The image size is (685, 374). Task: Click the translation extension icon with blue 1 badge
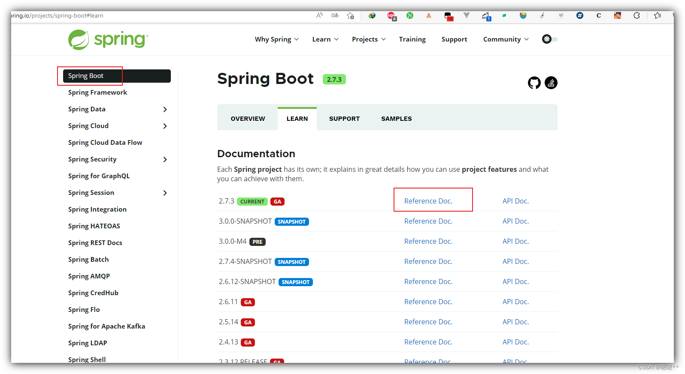486,16
